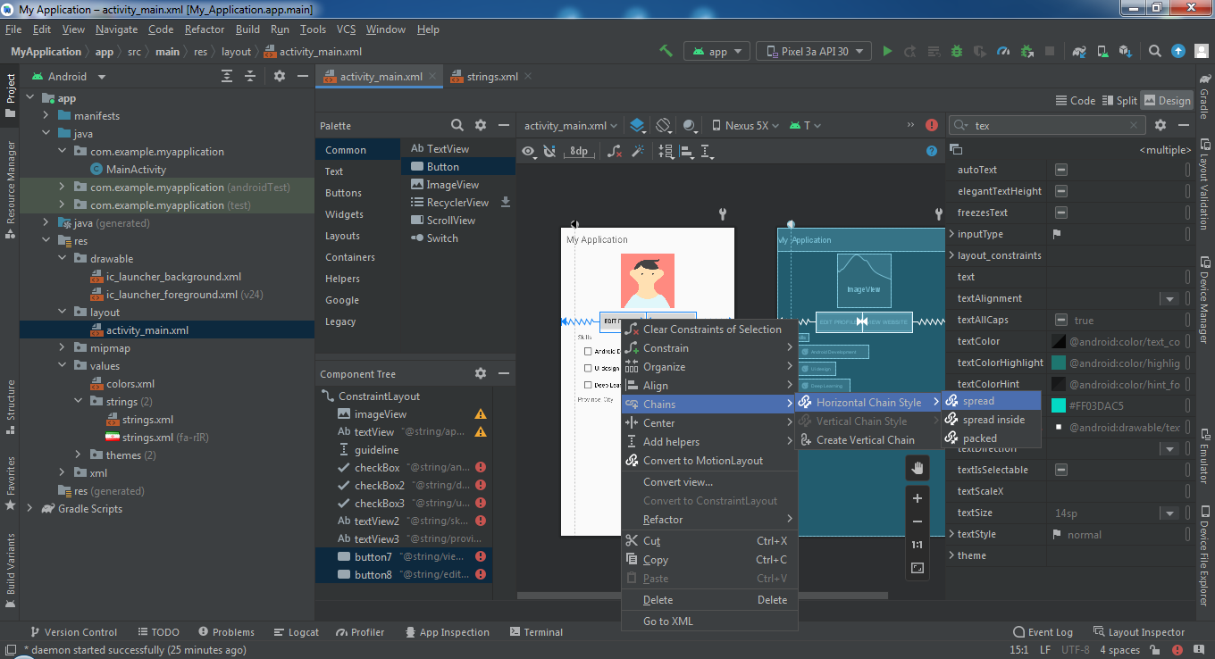Expand the mipmap folder
This screenshot has width=1215, height=659.
click(62, 348)
